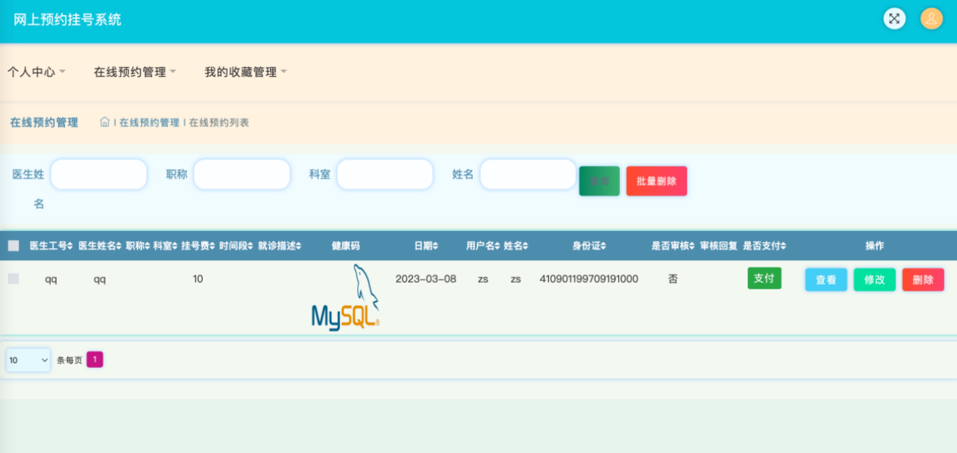The width and height of the screenshot is (957, 453).
Task: Check the qq row checkbox
Action: click(x=13, y=278)
